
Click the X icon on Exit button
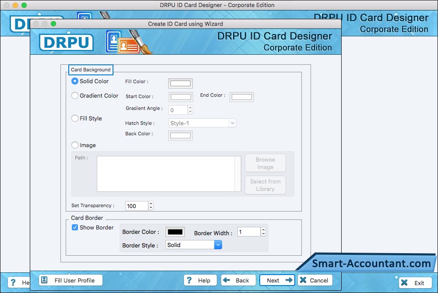404,282
